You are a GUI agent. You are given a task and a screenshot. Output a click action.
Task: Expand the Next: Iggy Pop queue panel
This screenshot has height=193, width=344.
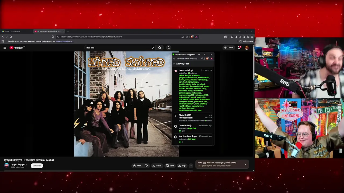pos(245,164)
